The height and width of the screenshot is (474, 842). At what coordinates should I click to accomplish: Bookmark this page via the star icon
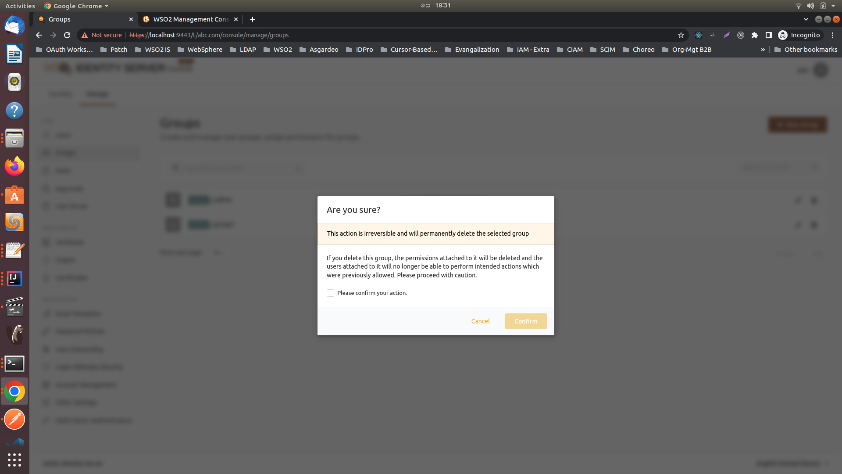coord(680,35)
